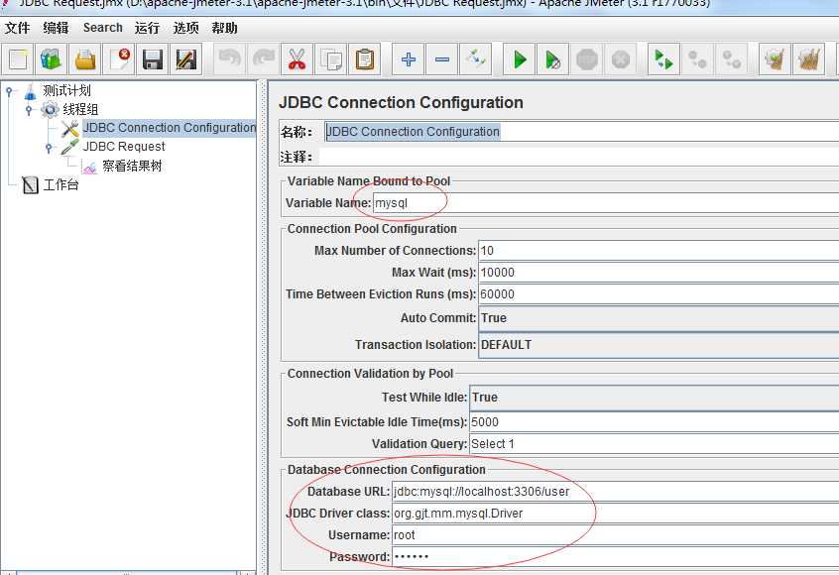The height and width of the screenshot is (575, 839).
Task: Click the Clear All results icon
Action: tap(808, 59)
